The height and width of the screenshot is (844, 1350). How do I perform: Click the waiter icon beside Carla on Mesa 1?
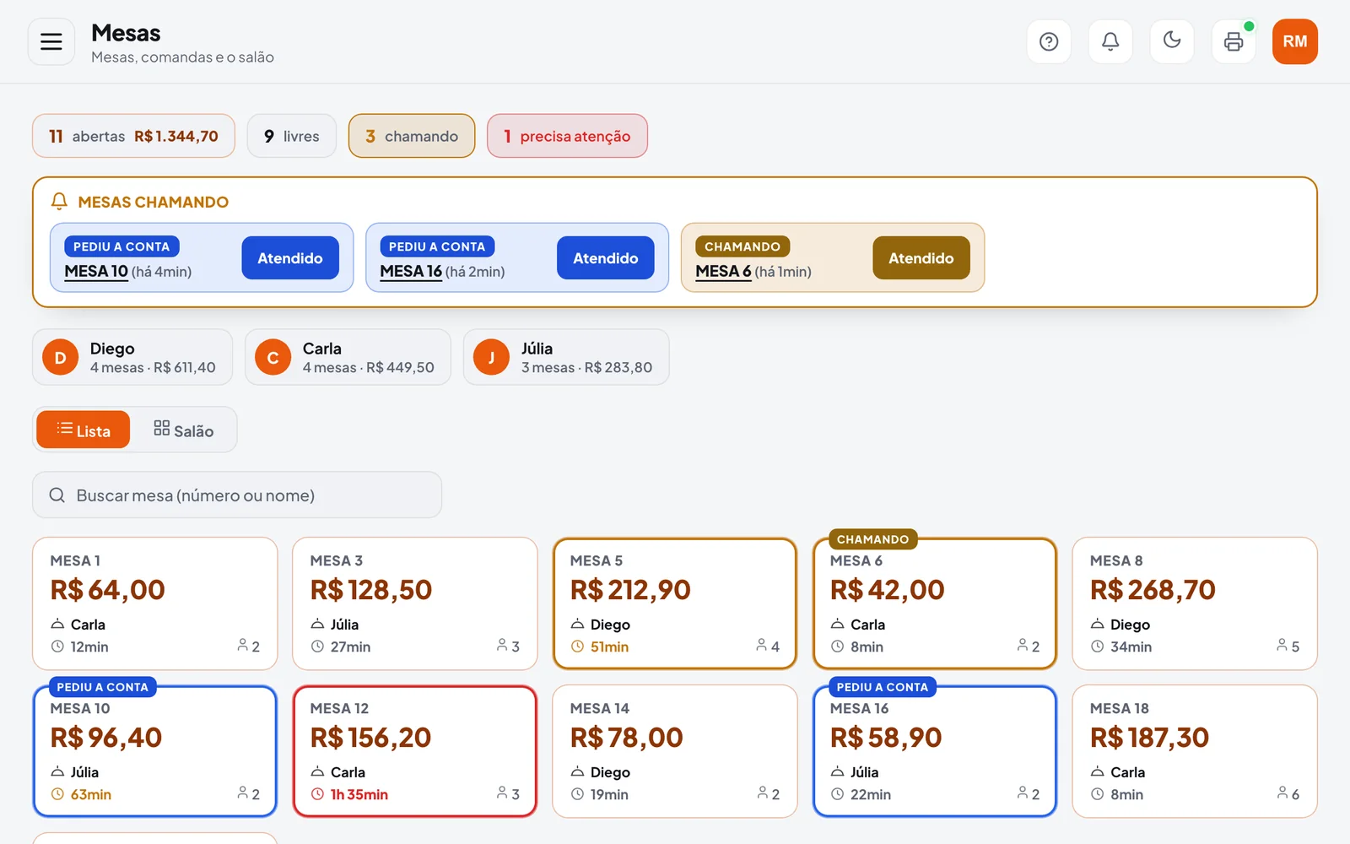57,625
